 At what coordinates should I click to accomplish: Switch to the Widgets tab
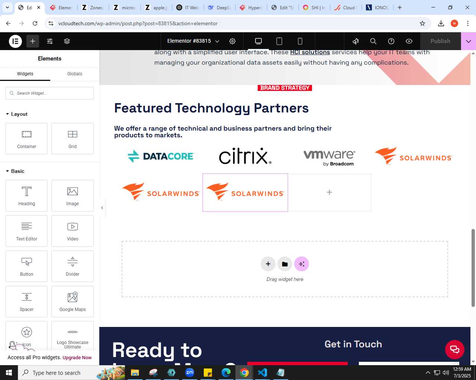click(x=25, y=74)
